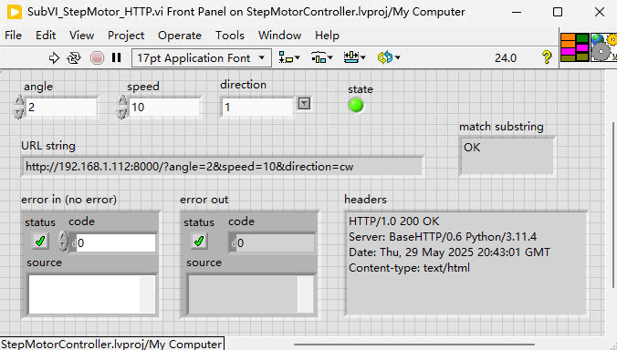Click the URL string indicator
Viewport: 617px width, 350px height.
pos(223,167)
